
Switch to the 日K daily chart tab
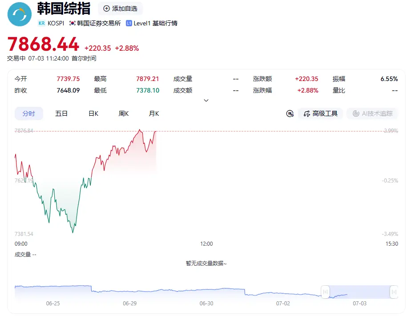pos(93,113)
